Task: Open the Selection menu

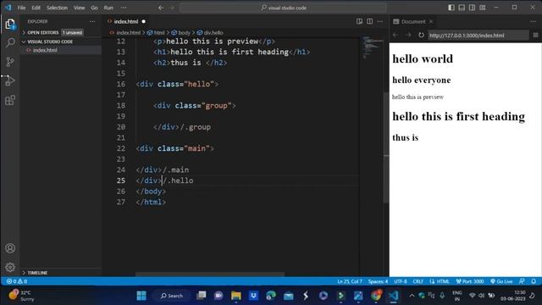Action: click(57, 8)
